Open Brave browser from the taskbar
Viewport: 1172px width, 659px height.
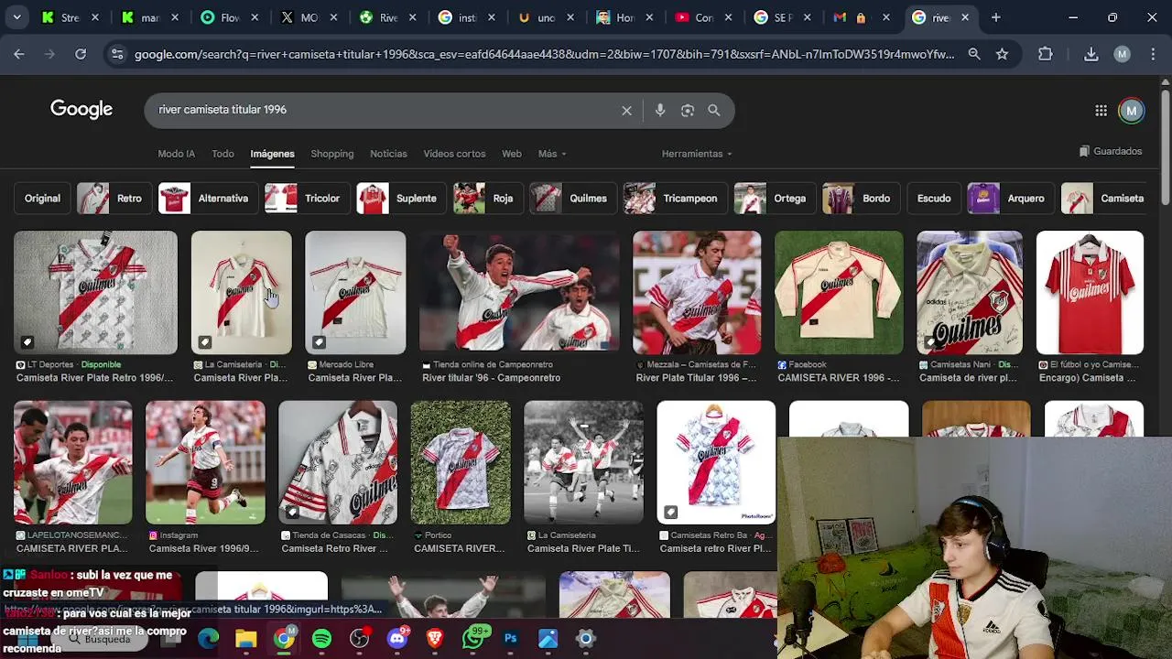(x=435, y=638)
